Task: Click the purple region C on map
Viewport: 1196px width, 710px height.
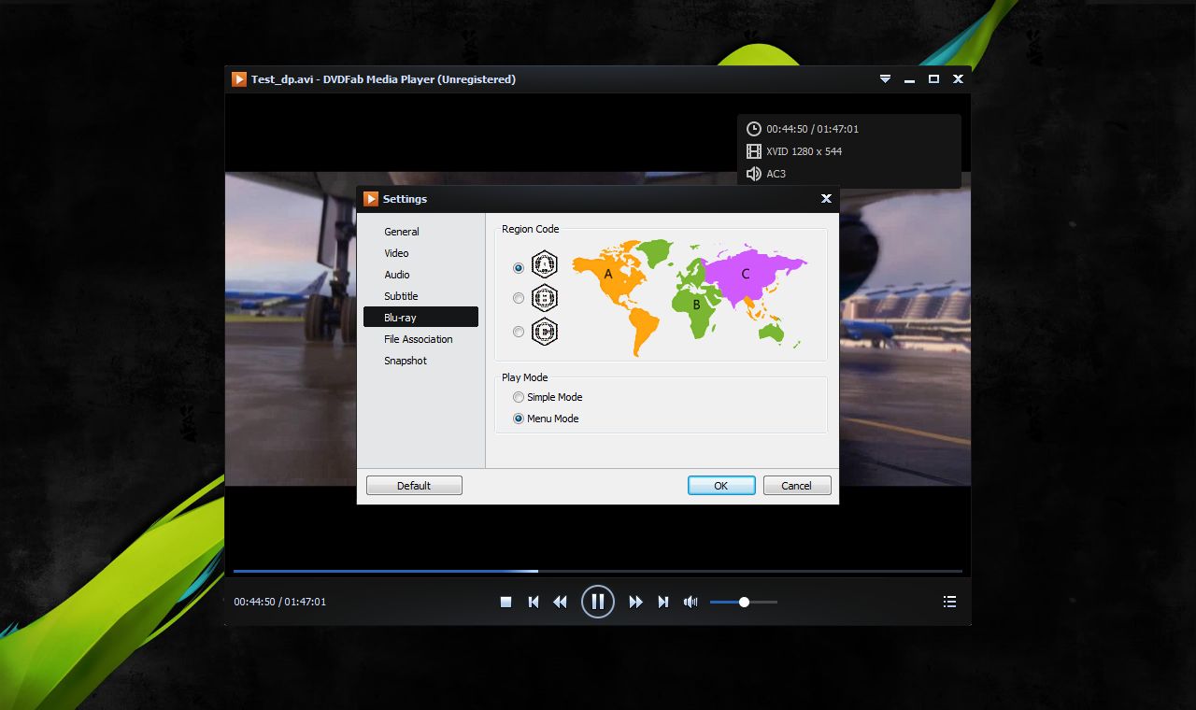Action: (x=747, y=273)
